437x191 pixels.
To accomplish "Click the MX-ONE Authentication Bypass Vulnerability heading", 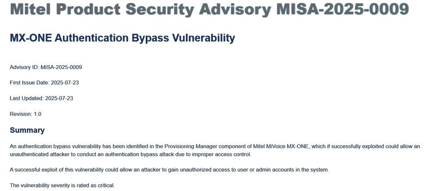I will [122, 38].
